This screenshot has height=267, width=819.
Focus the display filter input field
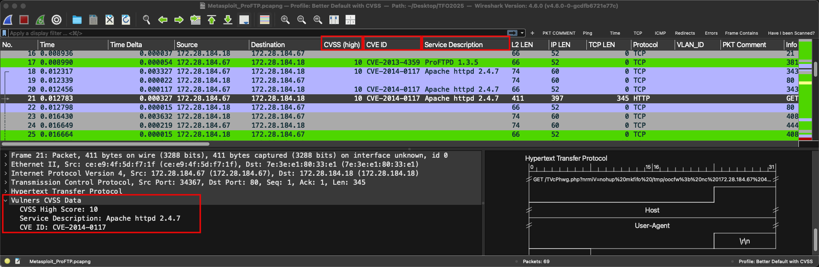click(257, 33)
